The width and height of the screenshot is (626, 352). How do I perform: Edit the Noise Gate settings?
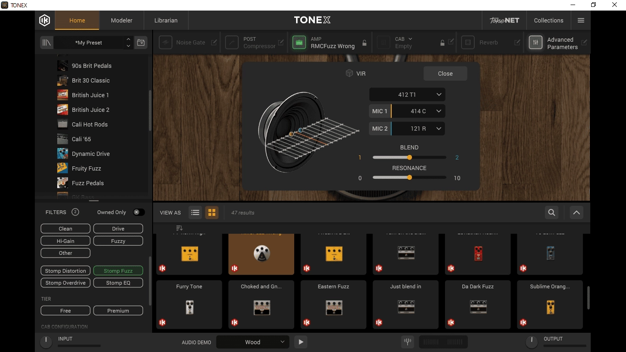214,43
